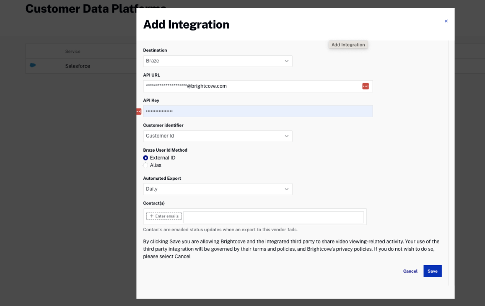This screenshot has height=306, width=485.
Task: Click red password manager icon beside API Key
Action: (x=139, y=112)
